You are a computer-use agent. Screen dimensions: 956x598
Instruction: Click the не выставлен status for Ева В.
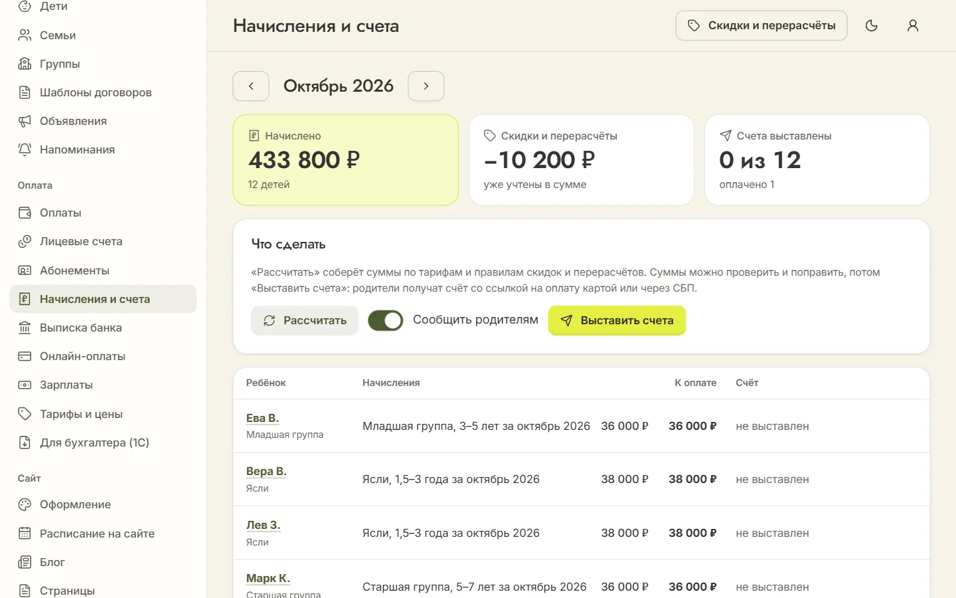pyautogui.click(x=772, y=426)
